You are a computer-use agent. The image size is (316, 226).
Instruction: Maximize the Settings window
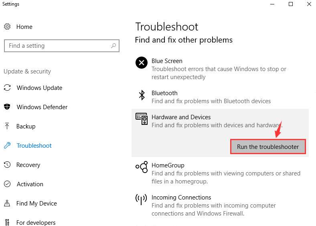(x=291, y=4)
